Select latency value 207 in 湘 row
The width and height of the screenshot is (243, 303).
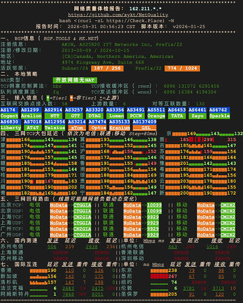pyautogui.click(x=105, y=169)
